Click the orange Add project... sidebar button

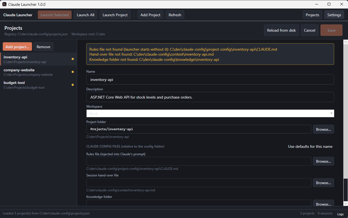(x=17, y=47)
